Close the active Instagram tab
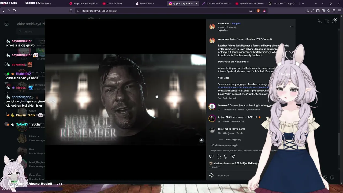The height and width of the screenshot is (193, 343). 196,3
